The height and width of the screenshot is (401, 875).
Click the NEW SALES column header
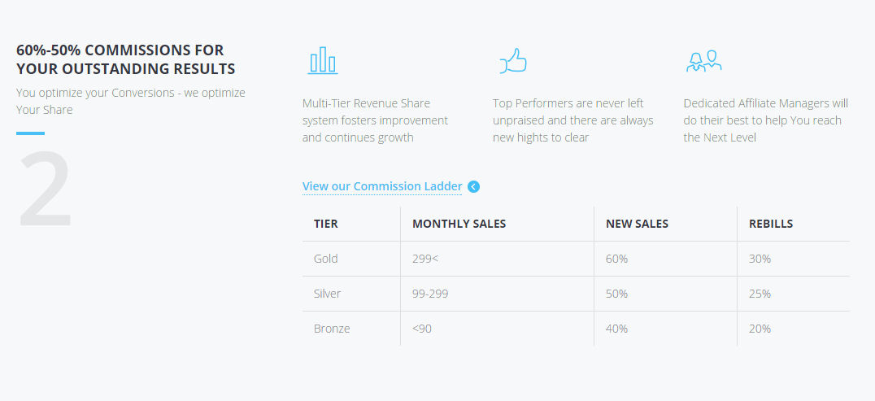click(x=638, y=224)
